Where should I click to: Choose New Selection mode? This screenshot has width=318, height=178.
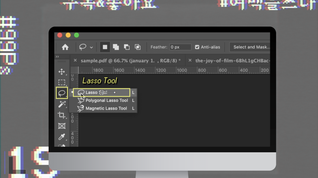pyautogui.click(x=105, y=47)
